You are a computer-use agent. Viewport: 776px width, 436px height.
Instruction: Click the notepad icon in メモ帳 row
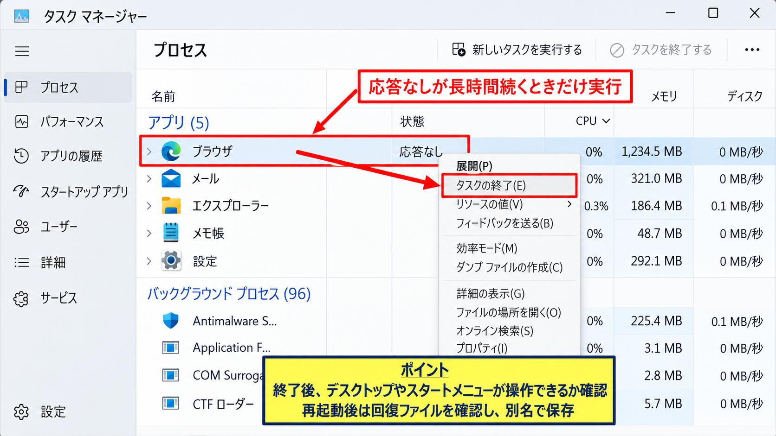171,233
